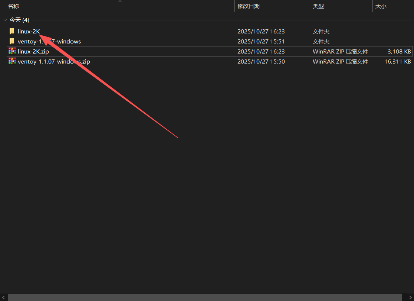Click the WinRAR icon for linux-2K.zip

pyautogui.click(x=12, y=51)
